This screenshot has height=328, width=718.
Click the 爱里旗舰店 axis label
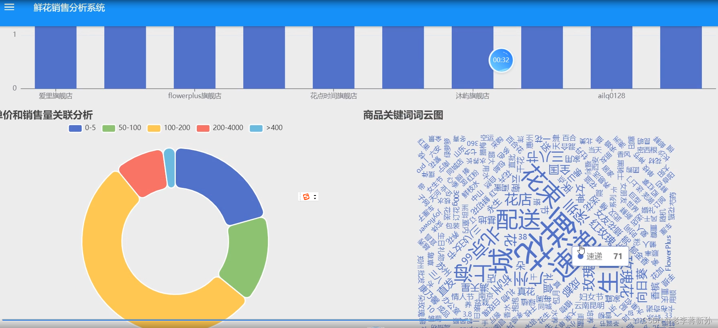[x=56, y=96]
